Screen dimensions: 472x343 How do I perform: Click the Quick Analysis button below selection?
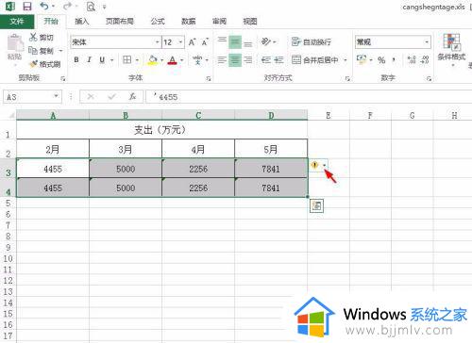tap(316, 206)
